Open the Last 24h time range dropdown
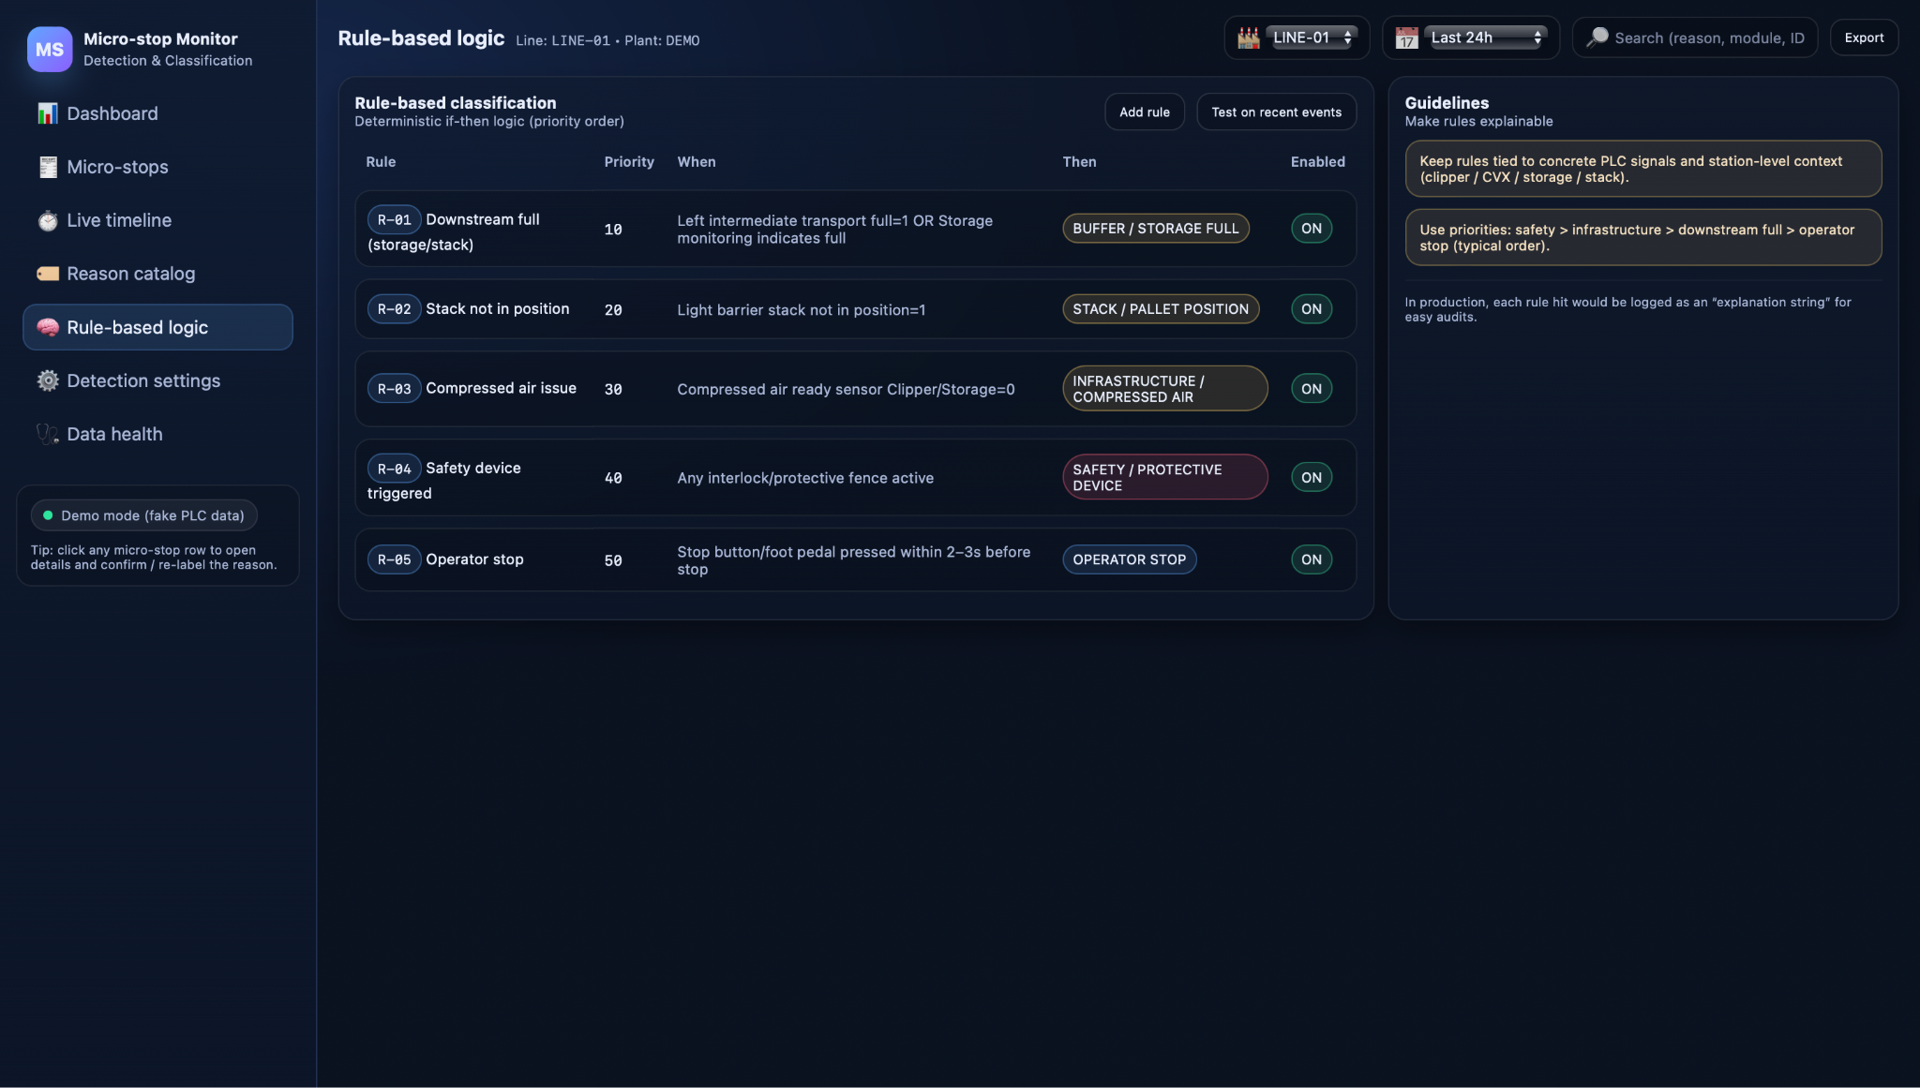 1485,37
